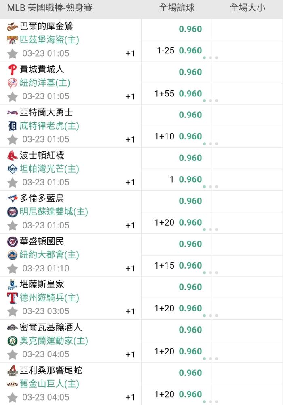283x405 pixels.
Task: Click the Detroit Tigers team logo
Action: pos(13,126)
